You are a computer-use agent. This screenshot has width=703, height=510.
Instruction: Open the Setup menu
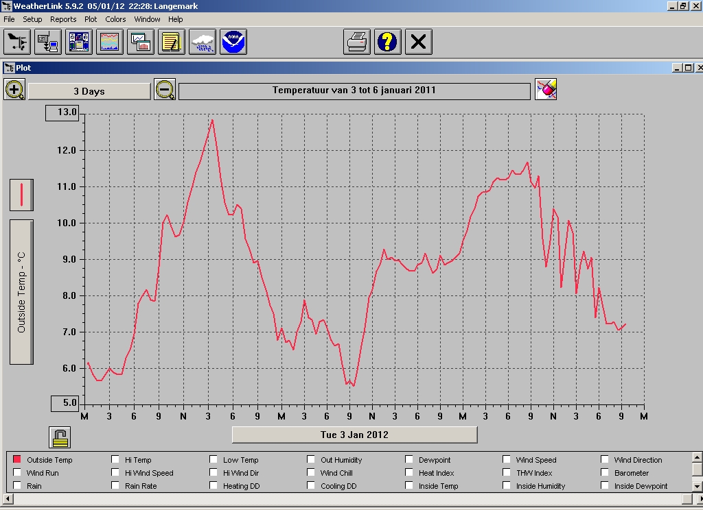(32, 19)
